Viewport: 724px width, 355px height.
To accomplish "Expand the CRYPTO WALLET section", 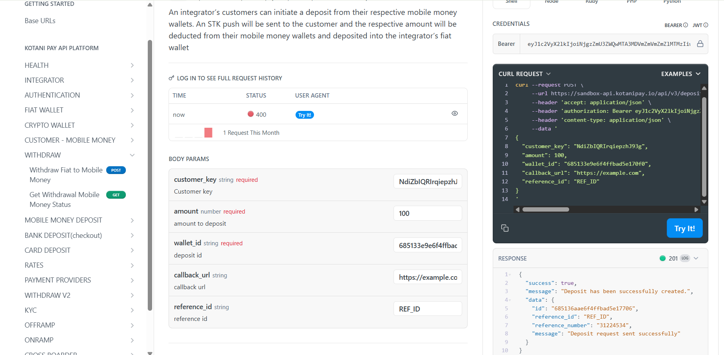I will pyautogui.click(x=132, y=125).
